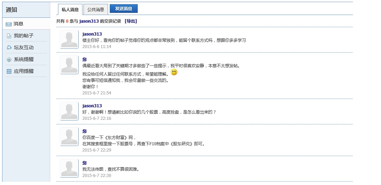This screenshot has width=381, height=185.
Task: Click timestamp 2015-6-7 21:54
Action: click(x=97, y=93)
